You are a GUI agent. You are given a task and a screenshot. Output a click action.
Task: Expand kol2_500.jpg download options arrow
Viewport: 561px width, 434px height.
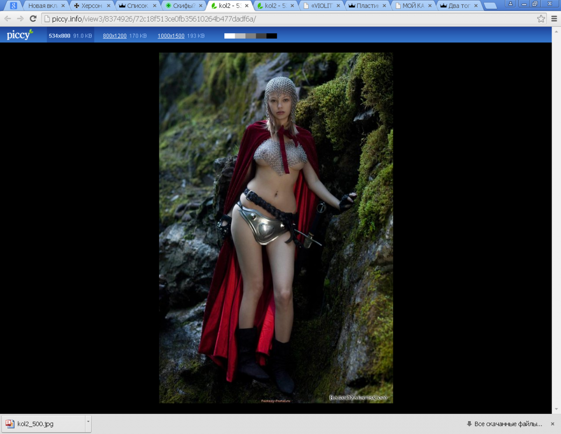click(88, 423)
